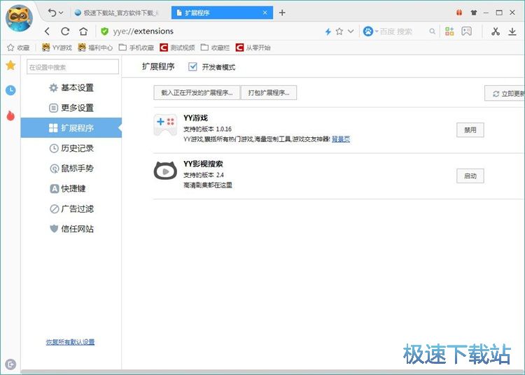Click the YY游戏 title text

[195, 118]
